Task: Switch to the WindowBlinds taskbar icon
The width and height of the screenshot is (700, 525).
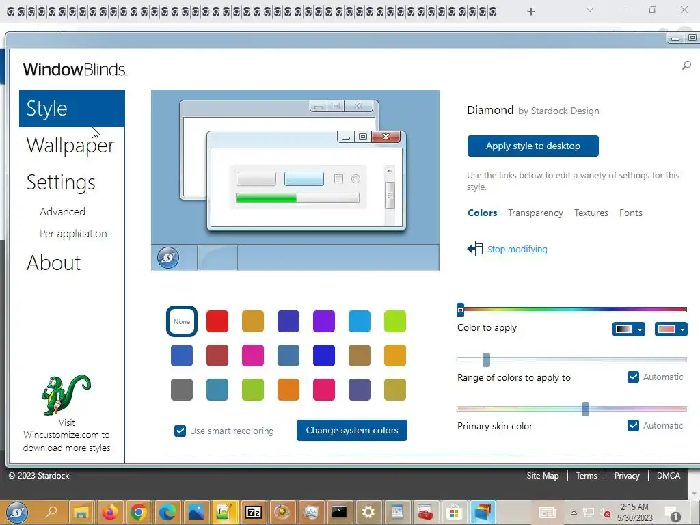Action: tap(483, 513)
